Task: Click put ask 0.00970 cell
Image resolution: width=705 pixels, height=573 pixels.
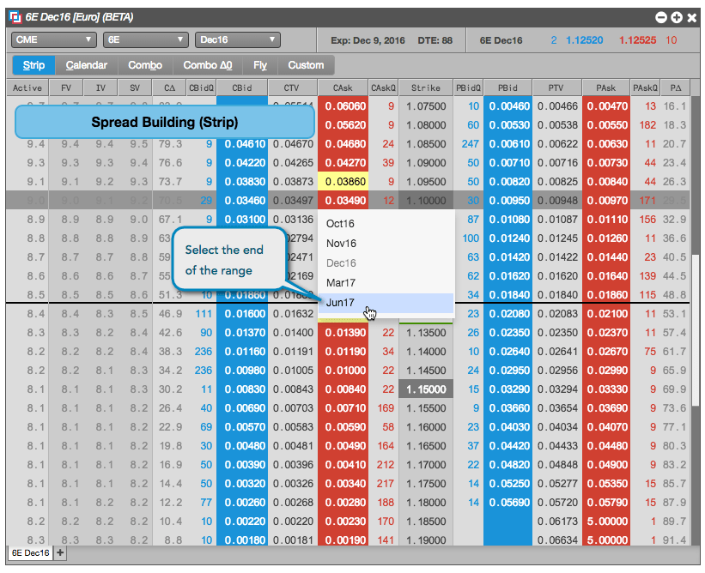Action: click(606, 201)
